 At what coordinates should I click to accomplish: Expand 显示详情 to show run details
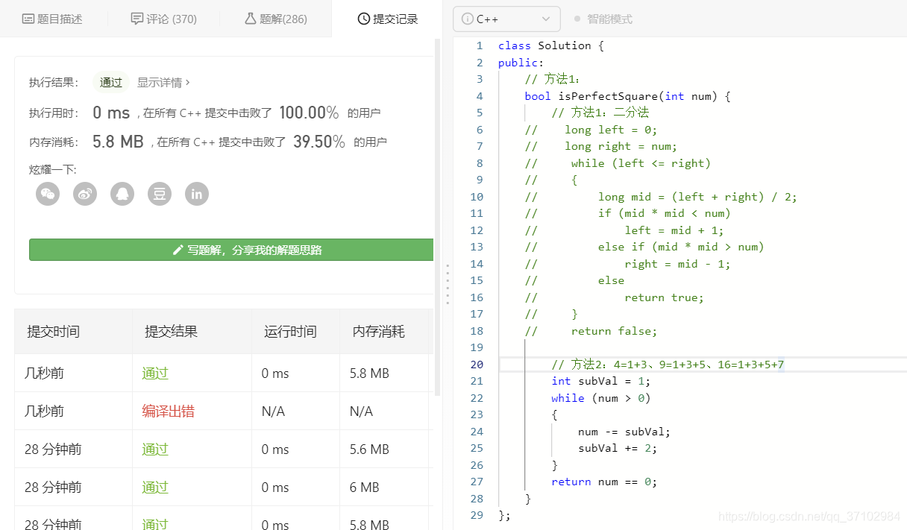coord(163,82)
